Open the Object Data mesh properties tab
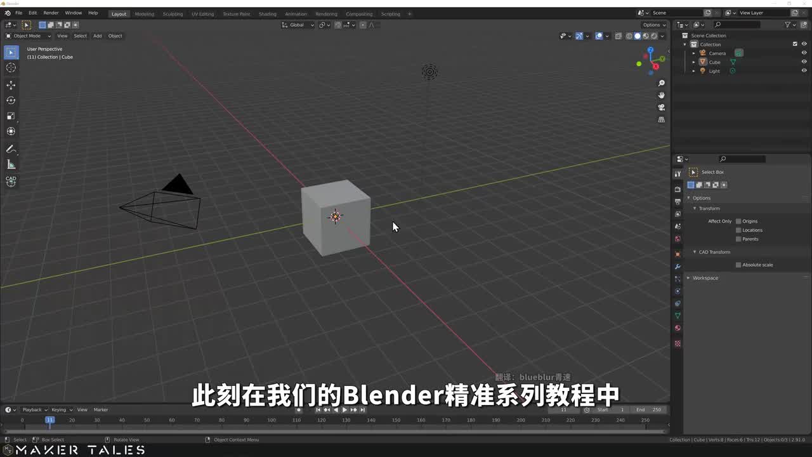The height and width of the screenshot is (457, 812). click(x=678, y=315)
